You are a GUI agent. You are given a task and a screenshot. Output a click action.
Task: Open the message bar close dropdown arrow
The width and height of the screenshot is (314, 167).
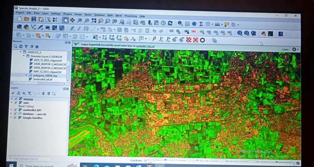pyautogui.click(x=298, y=49)
